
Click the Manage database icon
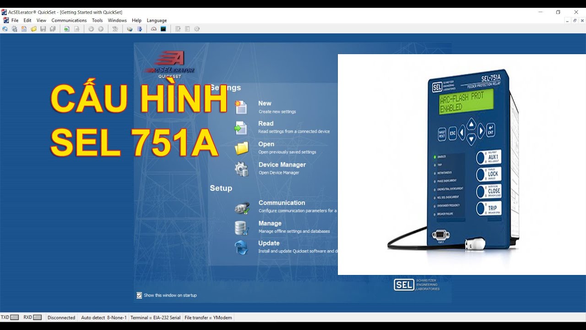(x=241, y=228)
